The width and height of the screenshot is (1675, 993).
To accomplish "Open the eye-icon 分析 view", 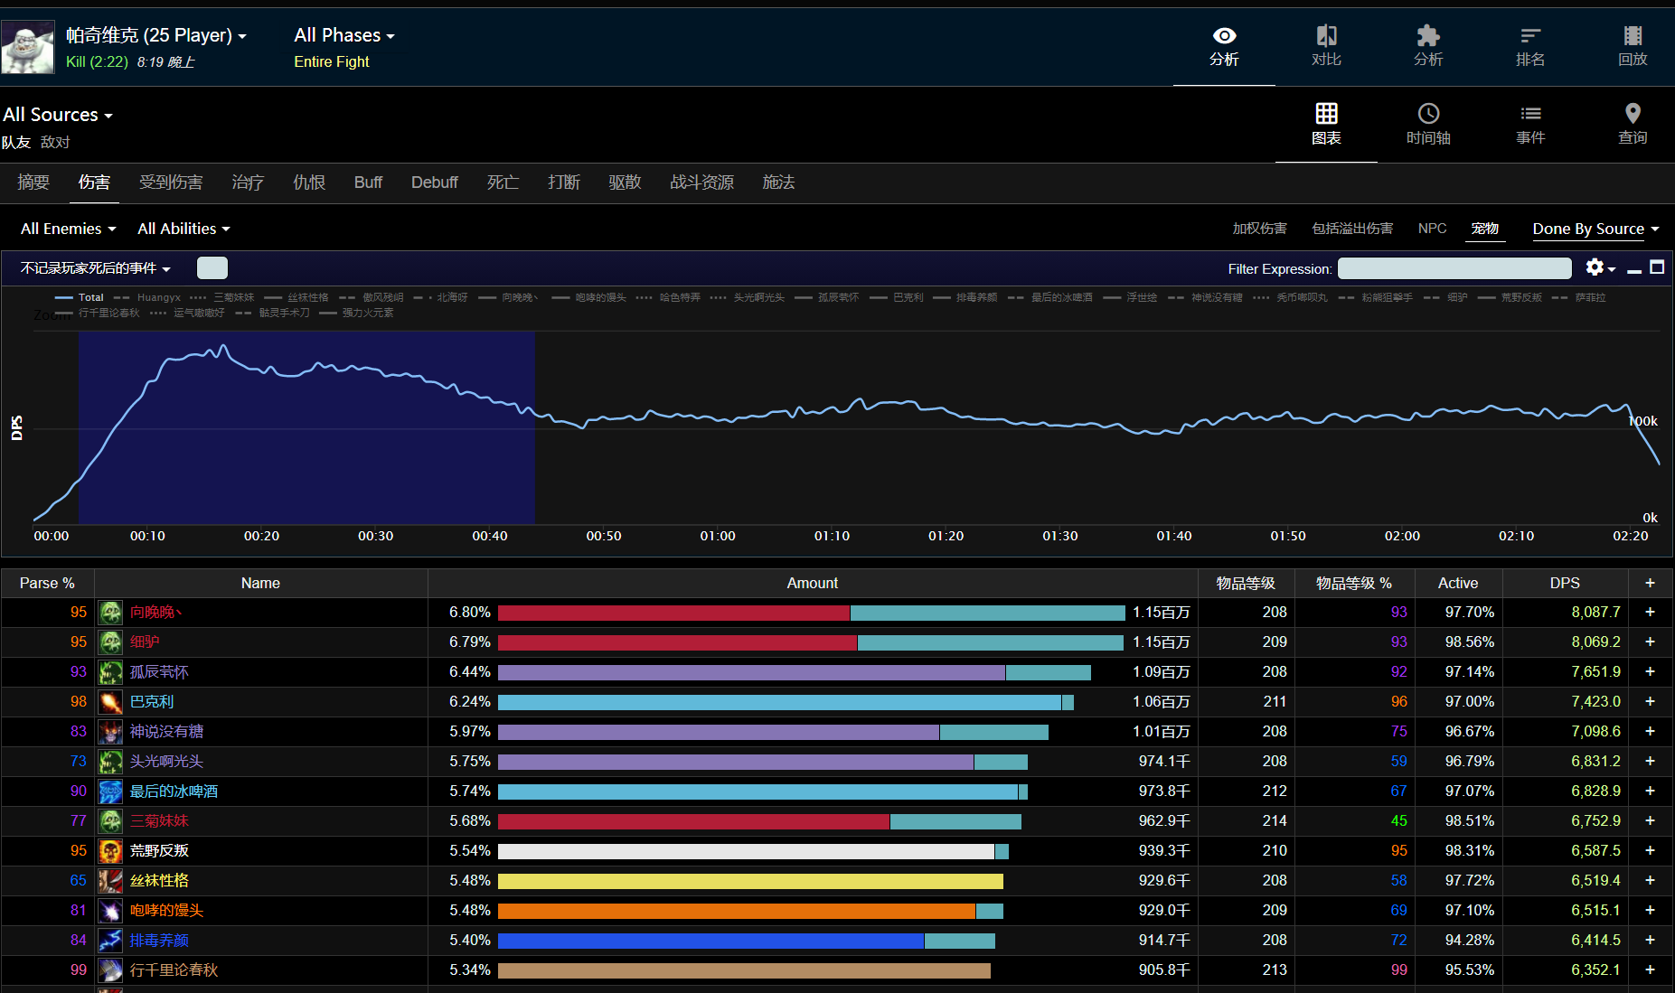I will (x=1224, y=47).
